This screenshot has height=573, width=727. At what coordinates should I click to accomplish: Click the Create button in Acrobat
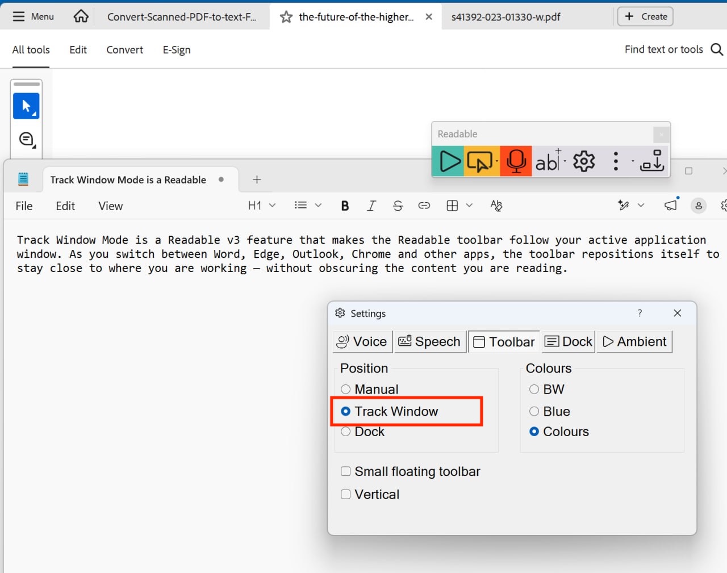tap(646, 16)
